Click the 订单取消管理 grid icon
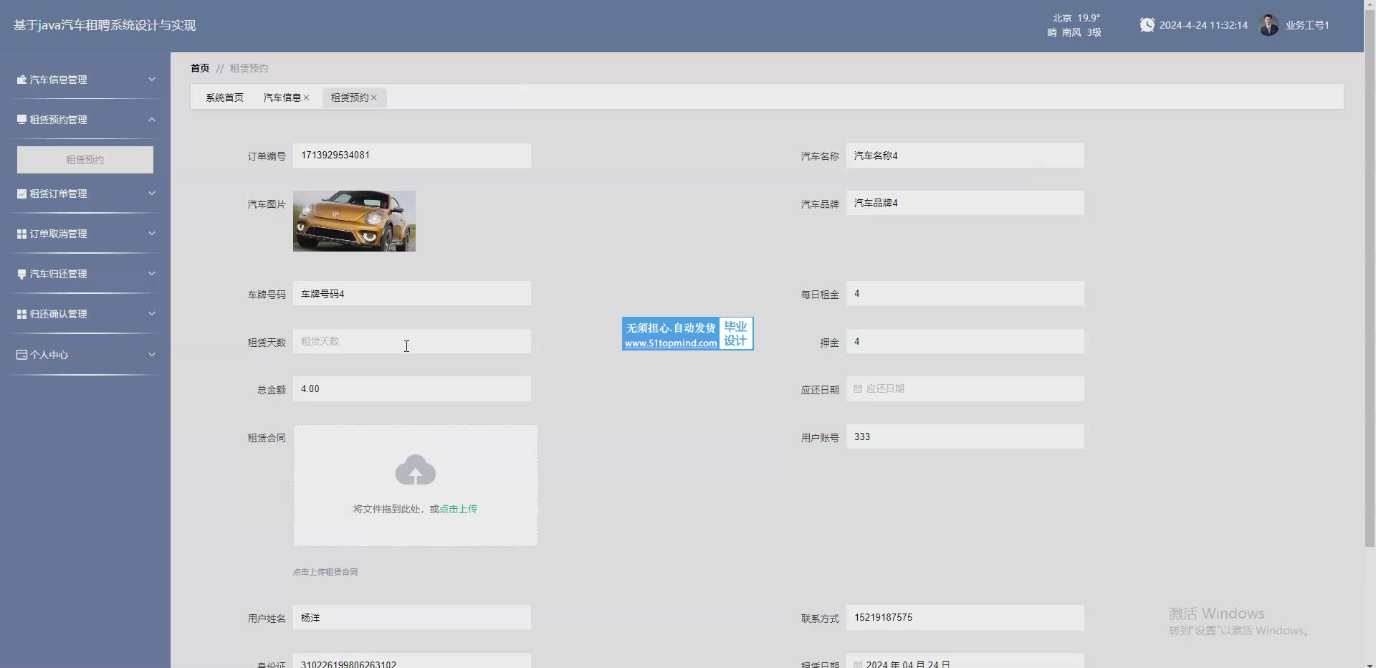 21,234
